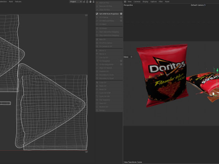Screen dimensions: 219x164
Task: Click the Fit UV to Canvas button
Action: (109, 43)
